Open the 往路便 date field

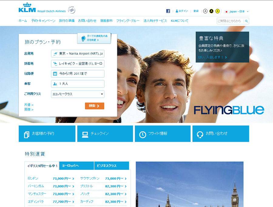click(x=78, y=74)
